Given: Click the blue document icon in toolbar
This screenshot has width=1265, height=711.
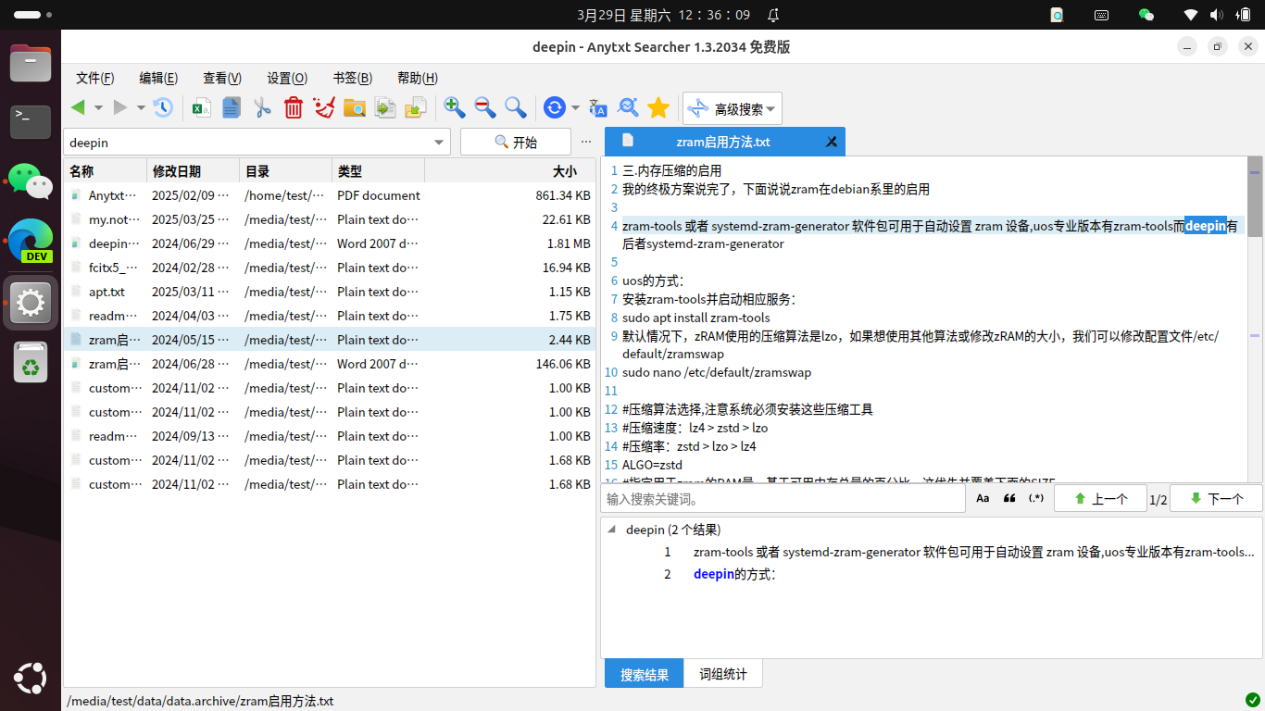Looking at the screenshot, I should click(232, 108).
